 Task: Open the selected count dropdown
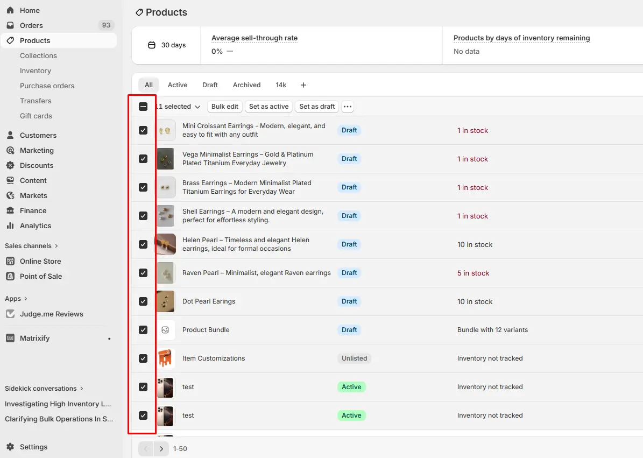[178, 107]
